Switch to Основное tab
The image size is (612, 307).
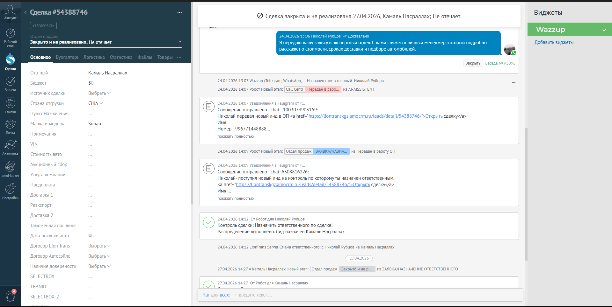click(40, 57)
